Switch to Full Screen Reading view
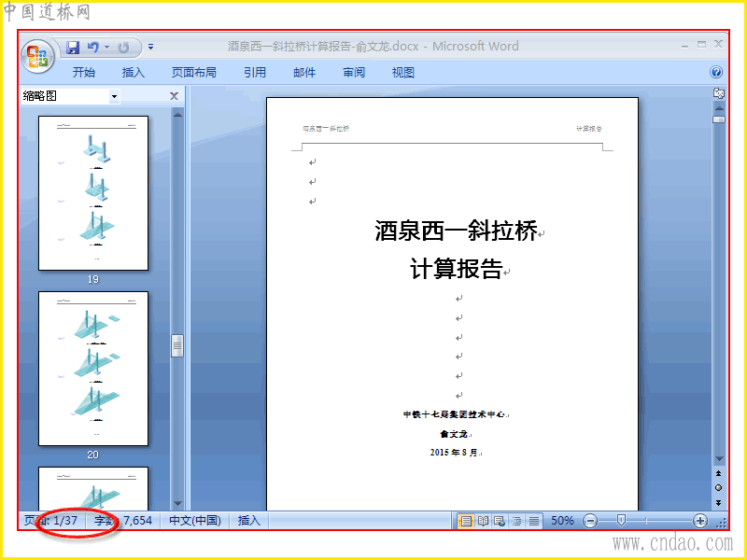Image resolution: width=747 pixels, height=560 pixels. (x=483, y=521)
